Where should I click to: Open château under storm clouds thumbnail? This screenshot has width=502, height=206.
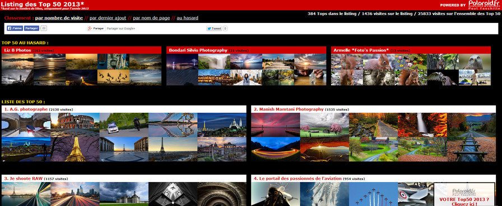tap(124, 194)
